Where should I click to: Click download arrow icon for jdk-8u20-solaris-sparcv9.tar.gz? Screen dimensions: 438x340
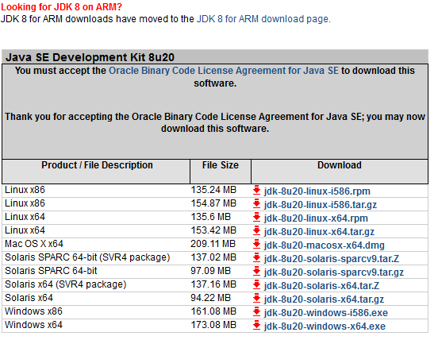(x=256, y=271)
